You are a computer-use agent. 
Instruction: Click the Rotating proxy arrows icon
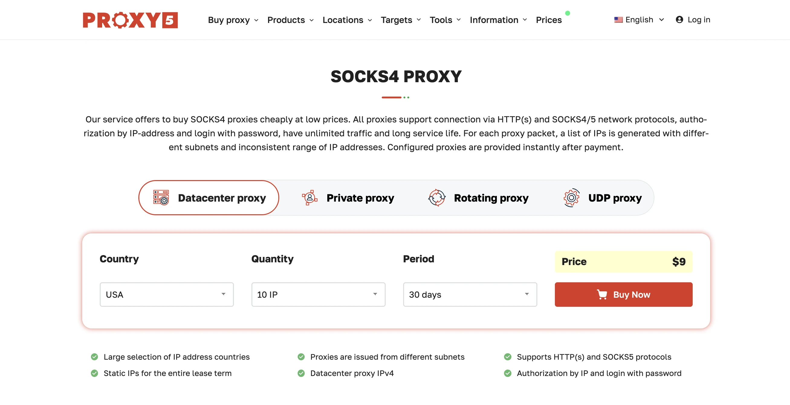437,198
